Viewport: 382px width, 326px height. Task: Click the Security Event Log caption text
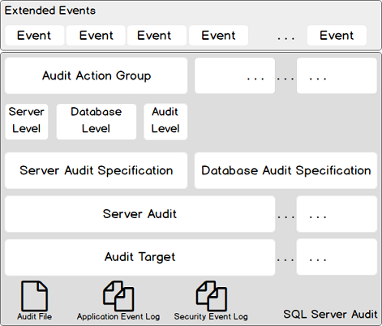(211, 316)
